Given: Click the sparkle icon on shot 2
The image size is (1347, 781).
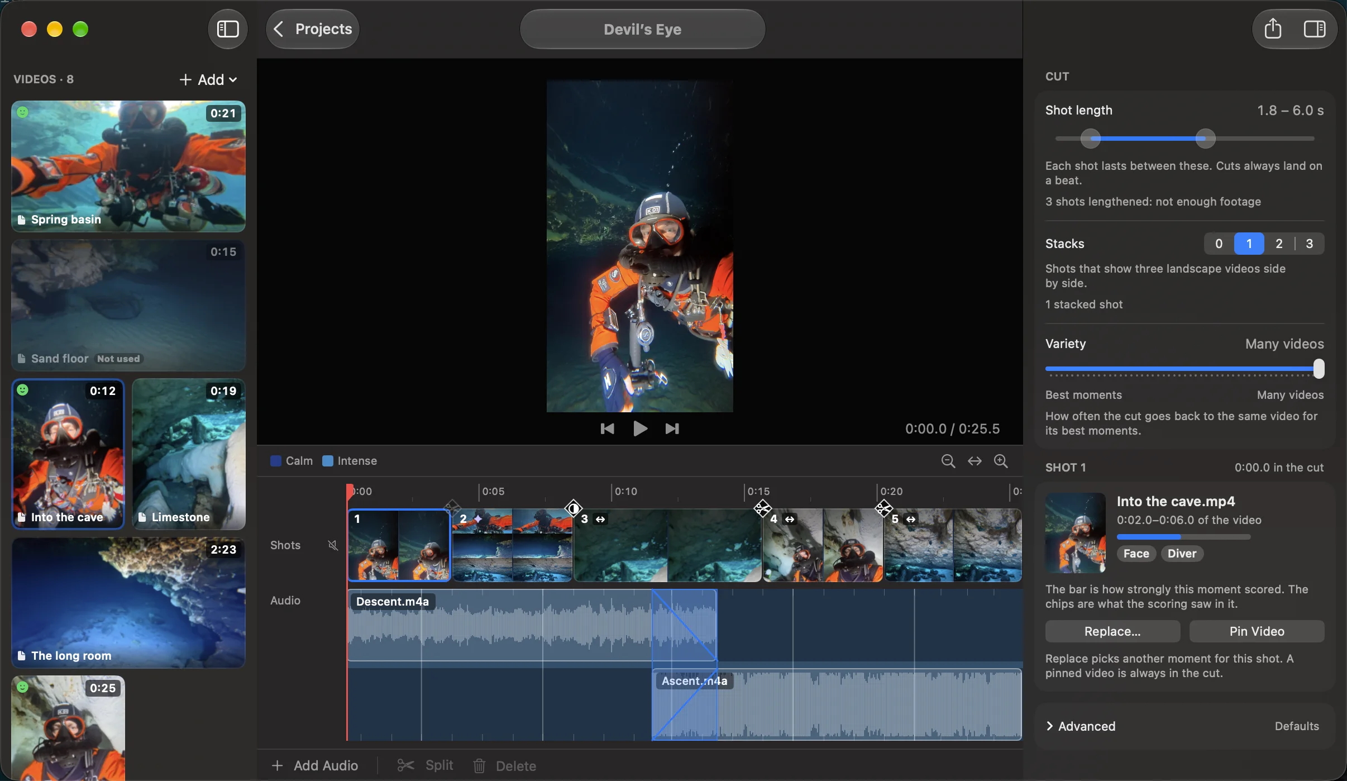Looking at the screenshot, I should point(478,519).
